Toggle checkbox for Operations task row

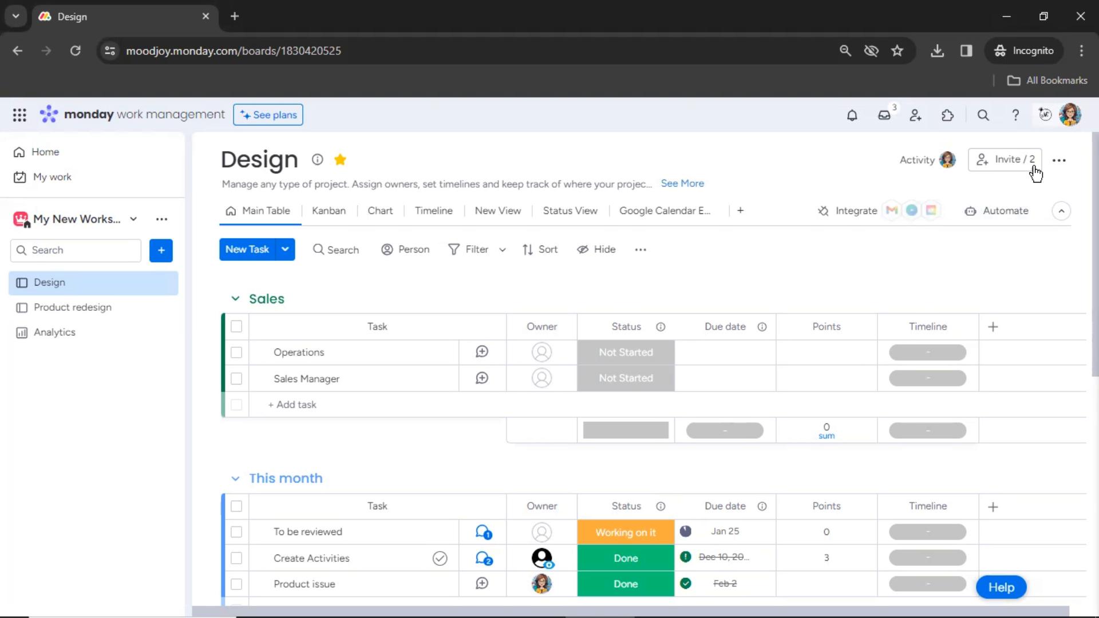(x=236, y=352)
